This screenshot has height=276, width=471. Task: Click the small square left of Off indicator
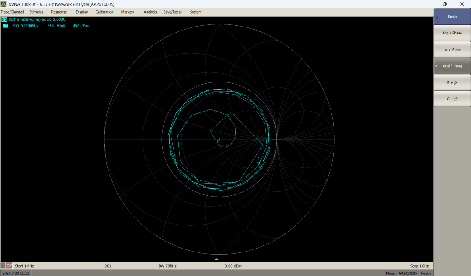[3, 266]
